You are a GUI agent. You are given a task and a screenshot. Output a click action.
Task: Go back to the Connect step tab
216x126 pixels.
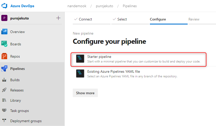point(92,19)
